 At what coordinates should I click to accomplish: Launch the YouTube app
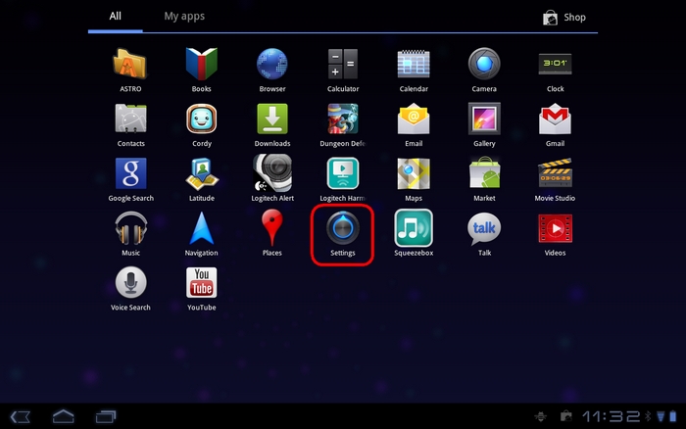click(201, 289)
